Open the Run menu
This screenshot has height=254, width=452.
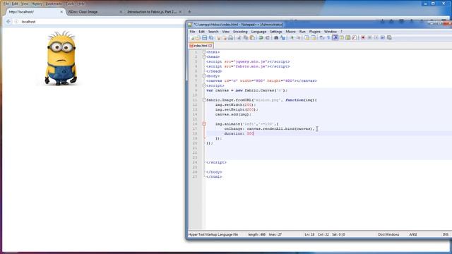pyautogui.click(x=302, y=31)
